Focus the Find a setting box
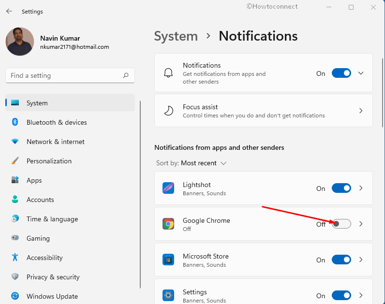The image size is (385, 304). (x=70, y=75)
